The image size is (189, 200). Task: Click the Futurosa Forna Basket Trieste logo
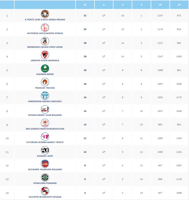pyautogui.click(x=45, y=137)
